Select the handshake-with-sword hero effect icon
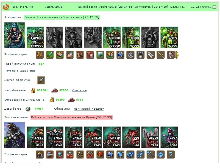Viewport: 220px width, 168px height. coord(60,55)
